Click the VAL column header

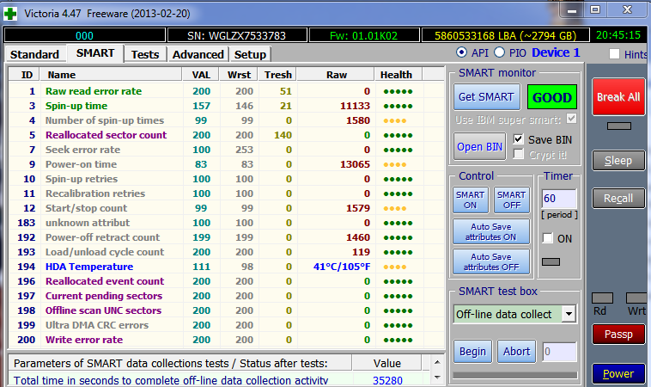201,75
